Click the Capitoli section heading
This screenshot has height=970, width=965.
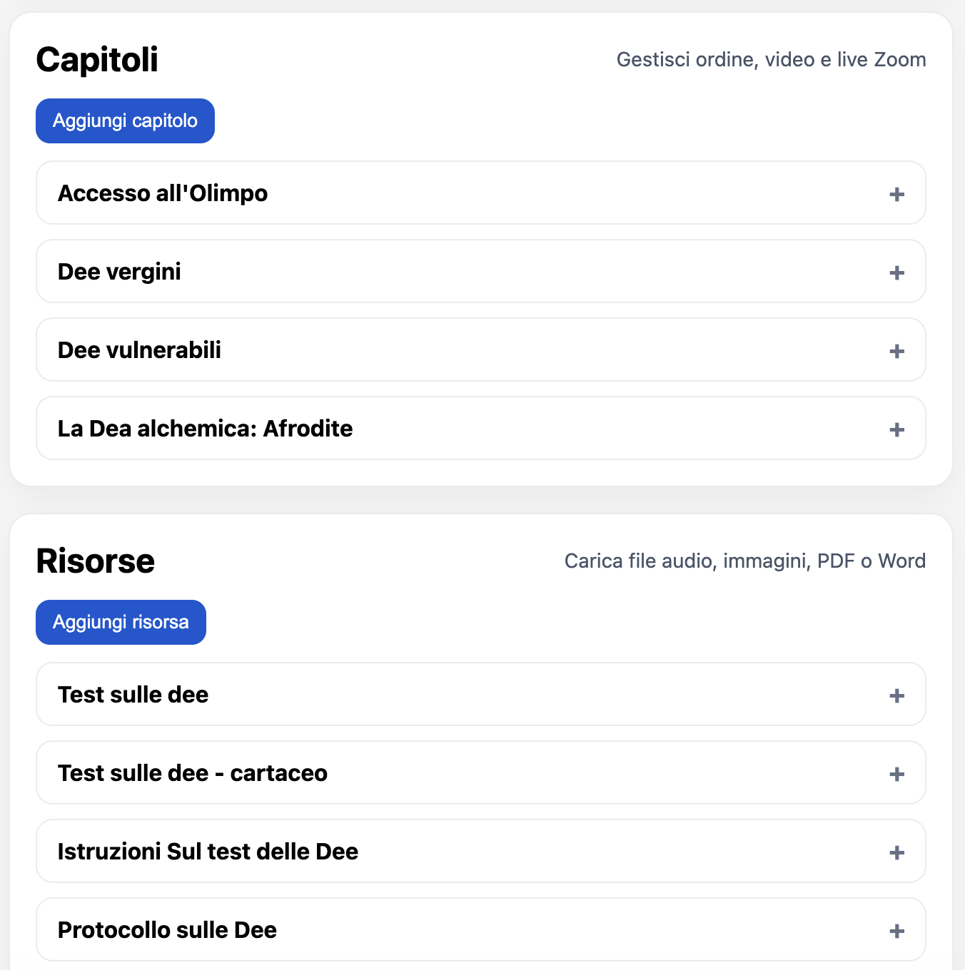97,59
